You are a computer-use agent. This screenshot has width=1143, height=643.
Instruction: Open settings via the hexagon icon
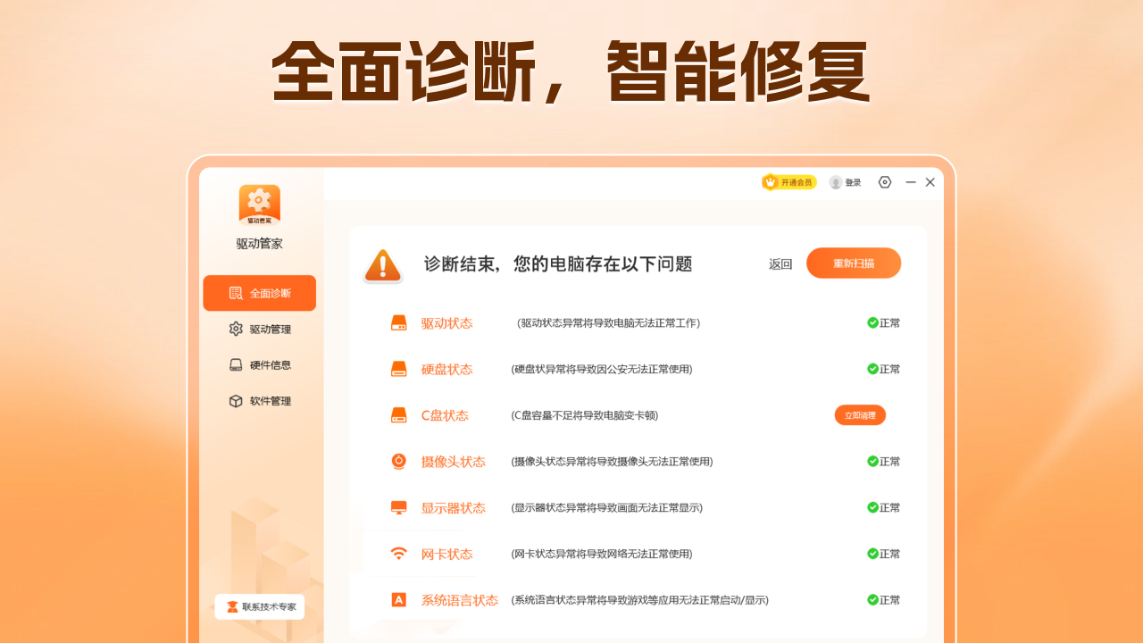click(x=885, y=182)
